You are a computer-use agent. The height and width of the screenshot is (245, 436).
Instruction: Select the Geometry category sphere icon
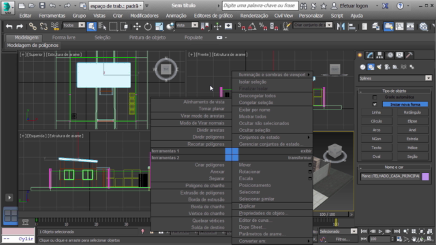click(x=362, y=67)
